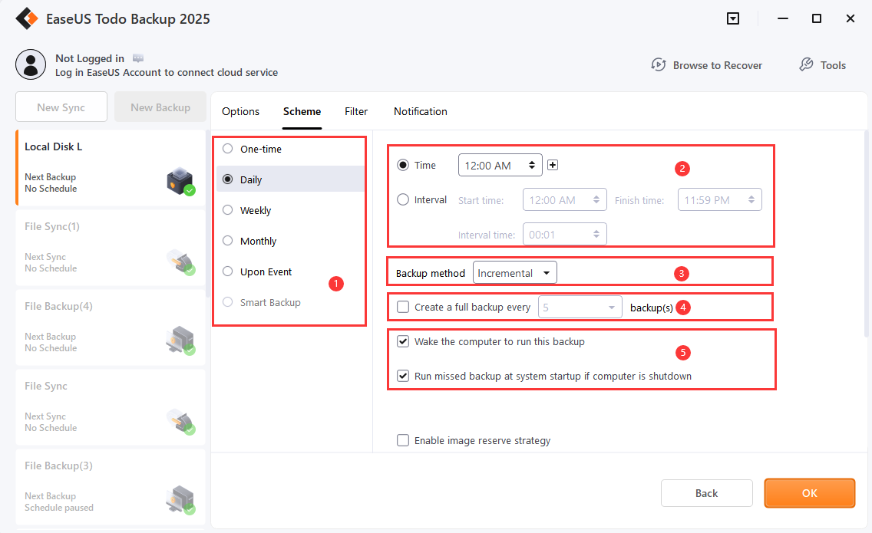
Task: Click the New Backup button
Action: pos(160,107)
